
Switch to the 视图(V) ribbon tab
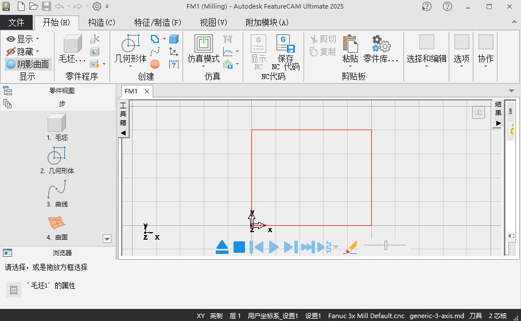[213, 22]
